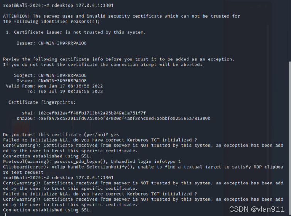Click the Protocol(warning) process_pdu_logon line
The height and width of the screenshot is (216, 291).
tap(92, 161)
